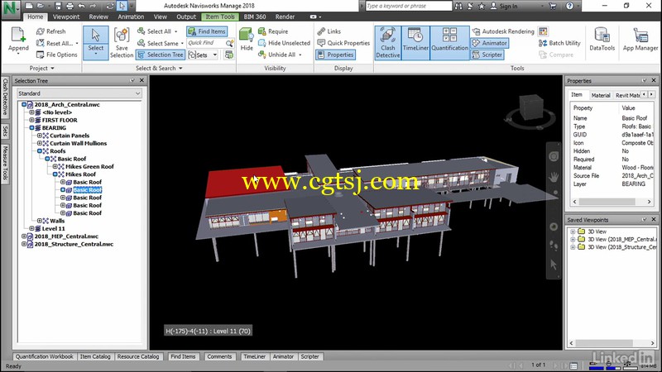Switch to the Viewpoint ribbon tab
662x372 pixels.
tap(66, 17)
